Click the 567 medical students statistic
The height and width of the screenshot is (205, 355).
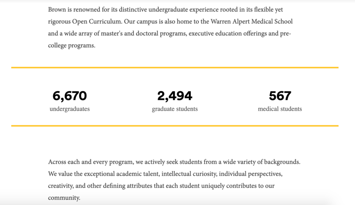click(280, 96)
